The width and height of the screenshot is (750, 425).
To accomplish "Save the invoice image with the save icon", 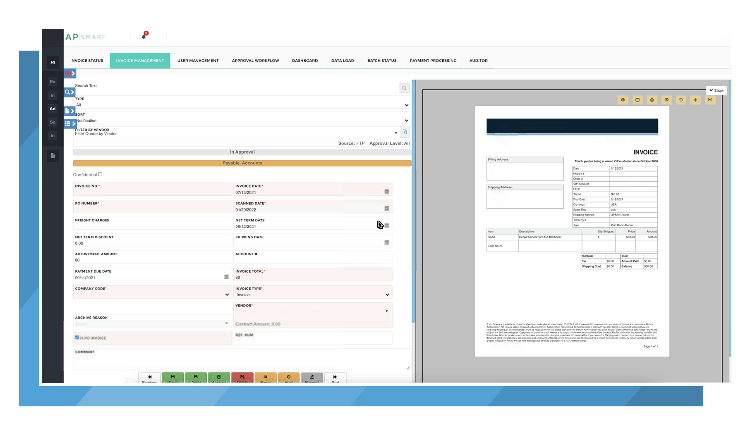I will 710,100.
